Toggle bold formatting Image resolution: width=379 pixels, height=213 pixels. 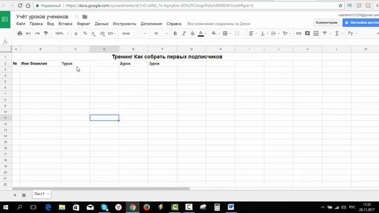175,34
